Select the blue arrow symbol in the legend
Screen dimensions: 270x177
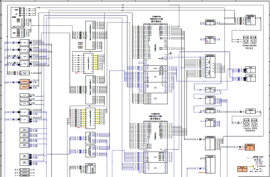pos(252,172)
